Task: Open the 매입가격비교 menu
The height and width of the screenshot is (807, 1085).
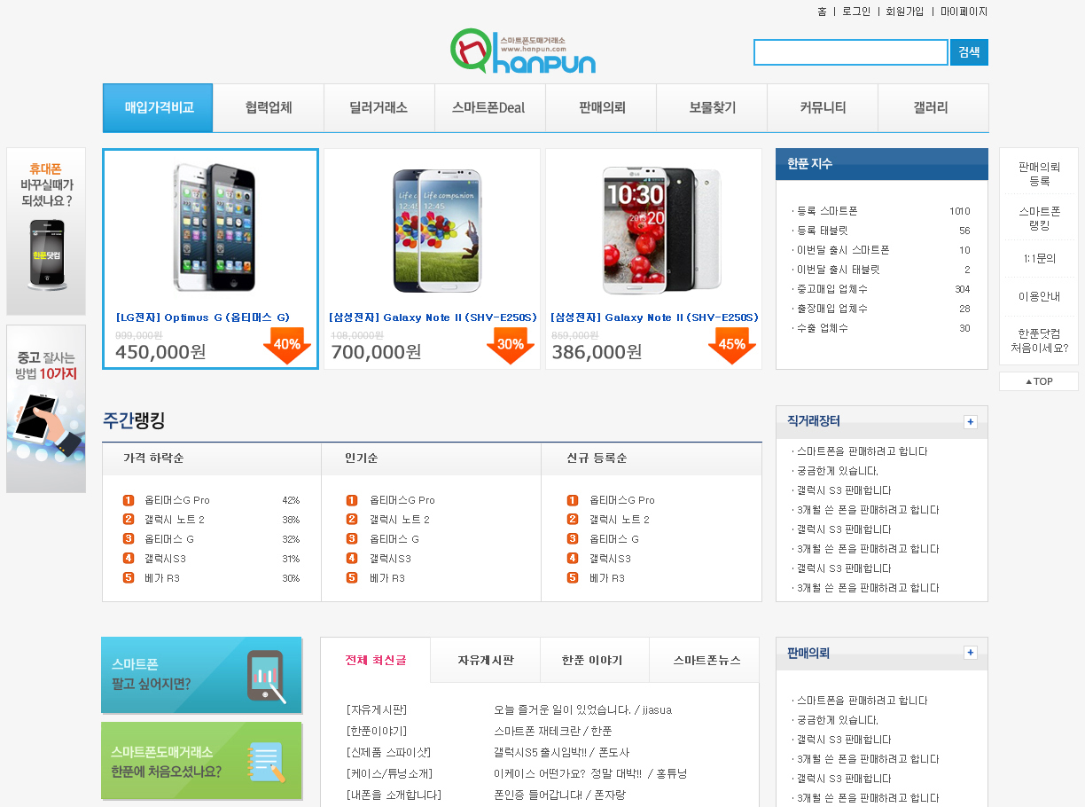Action: 158,107
